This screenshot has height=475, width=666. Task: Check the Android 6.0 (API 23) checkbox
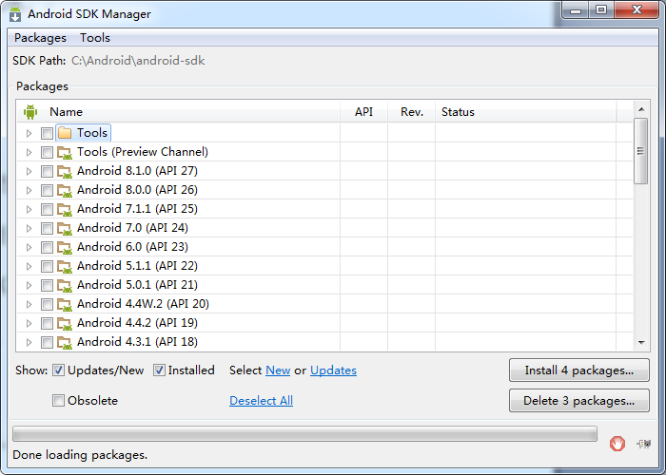point(47,247)
